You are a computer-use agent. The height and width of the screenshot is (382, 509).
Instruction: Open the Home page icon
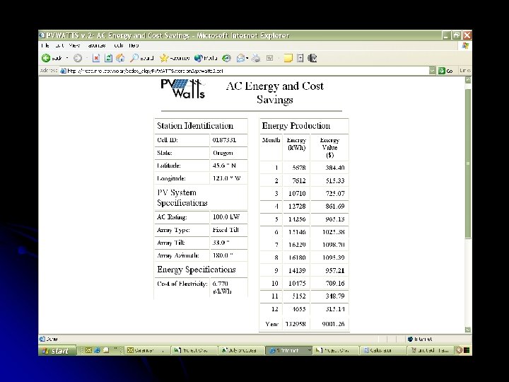pyautogui.click(x=120, y=58)
